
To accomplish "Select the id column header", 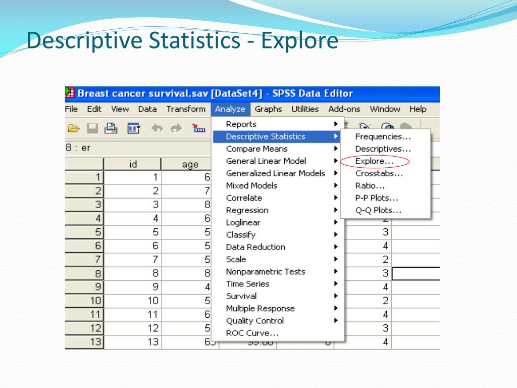I will click(133, 164).
